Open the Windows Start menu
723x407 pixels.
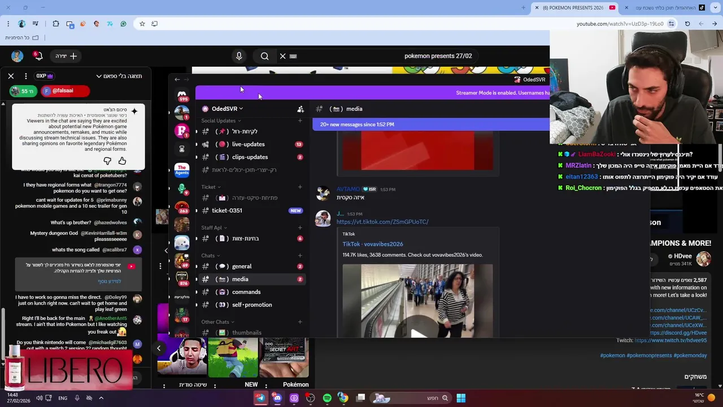click(x=461, y=398)
